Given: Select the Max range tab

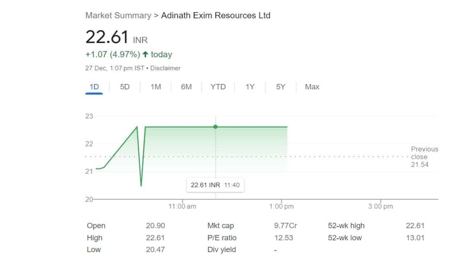Looking at the screenshot, I should tap(312, 87).
